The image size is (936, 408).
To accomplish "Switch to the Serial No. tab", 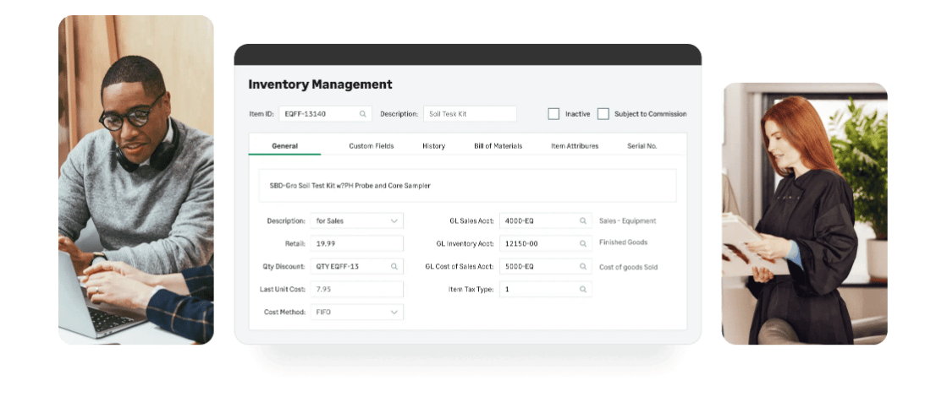I will [642, 146].
